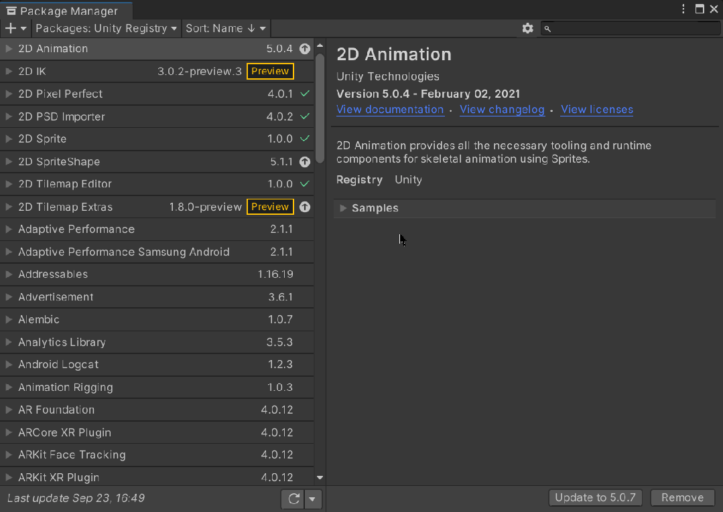Screen dimensions: 723x512
Task: Click version 1.16.19 of Addressables
Action: [x=275, y=274]
